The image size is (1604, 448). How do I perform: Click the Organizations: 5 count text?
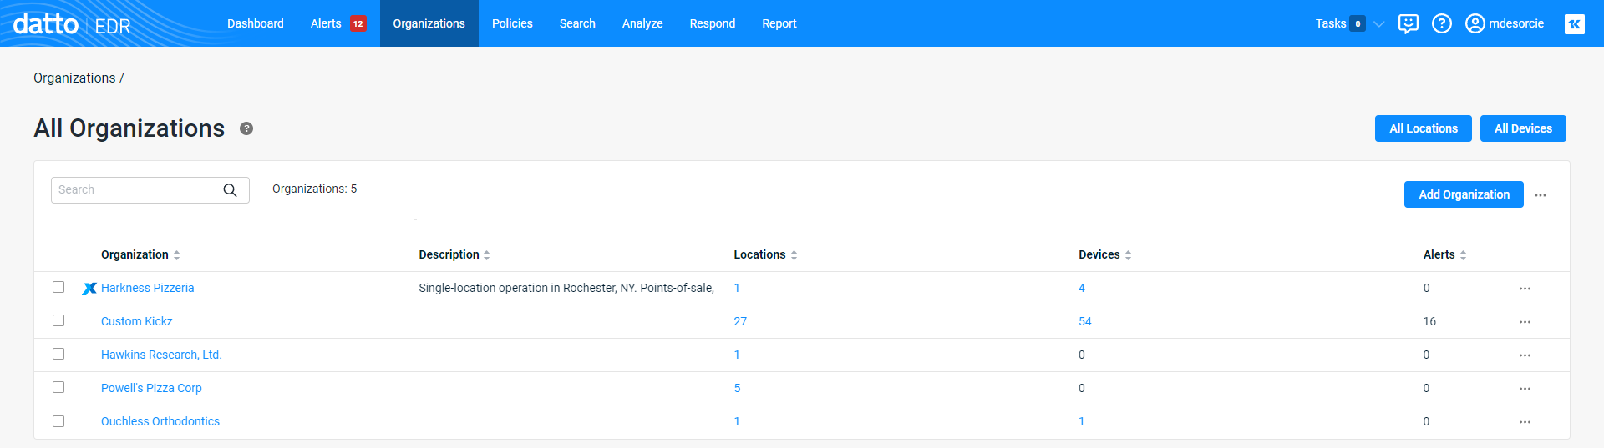click(314, 189)
